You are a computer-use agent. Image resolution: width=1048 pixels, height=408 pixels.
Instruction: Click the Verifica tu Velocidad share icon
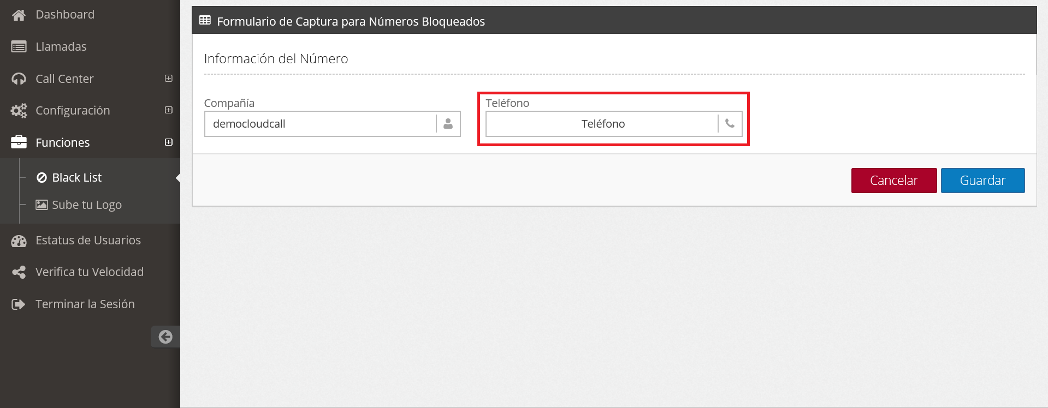pyautogui.click(x=19, y=272)
